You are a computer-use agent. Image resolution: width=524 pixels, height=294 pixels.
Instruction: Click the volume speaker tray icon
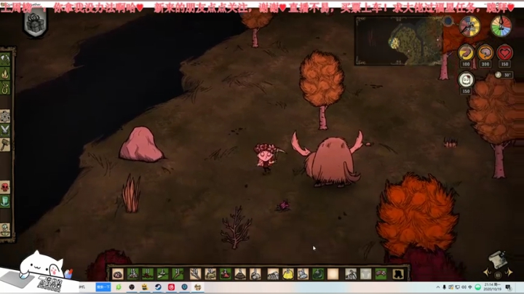coord(464,287)
